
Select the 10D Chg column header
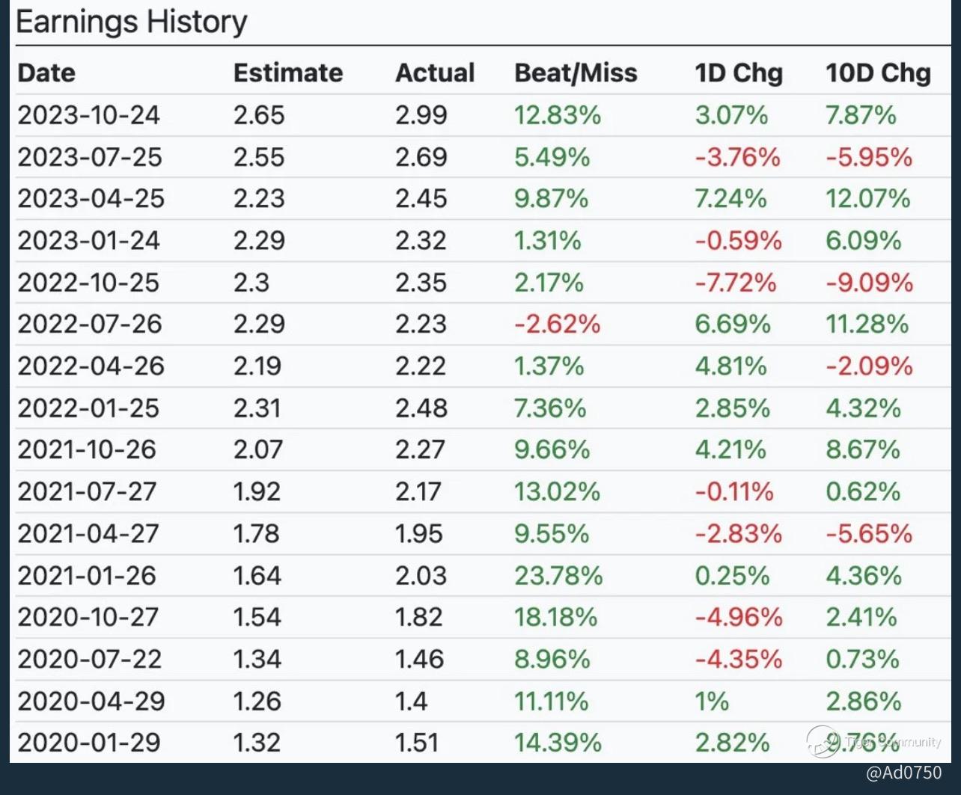[x=878, y=73]
